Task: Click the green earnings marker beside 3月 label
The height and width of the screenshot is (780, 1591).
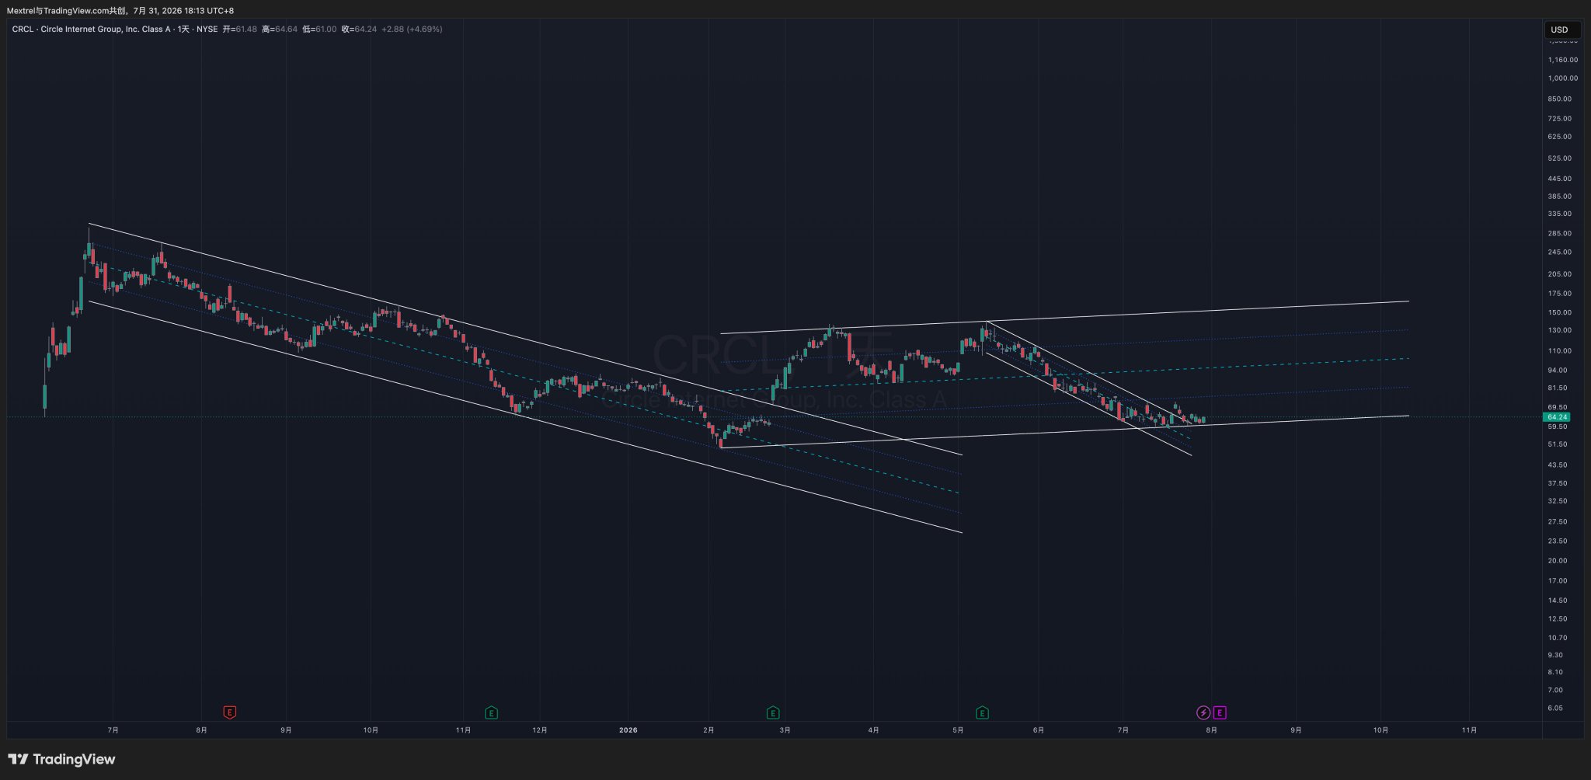Action: pyautogui.click(x=773, y=712)
